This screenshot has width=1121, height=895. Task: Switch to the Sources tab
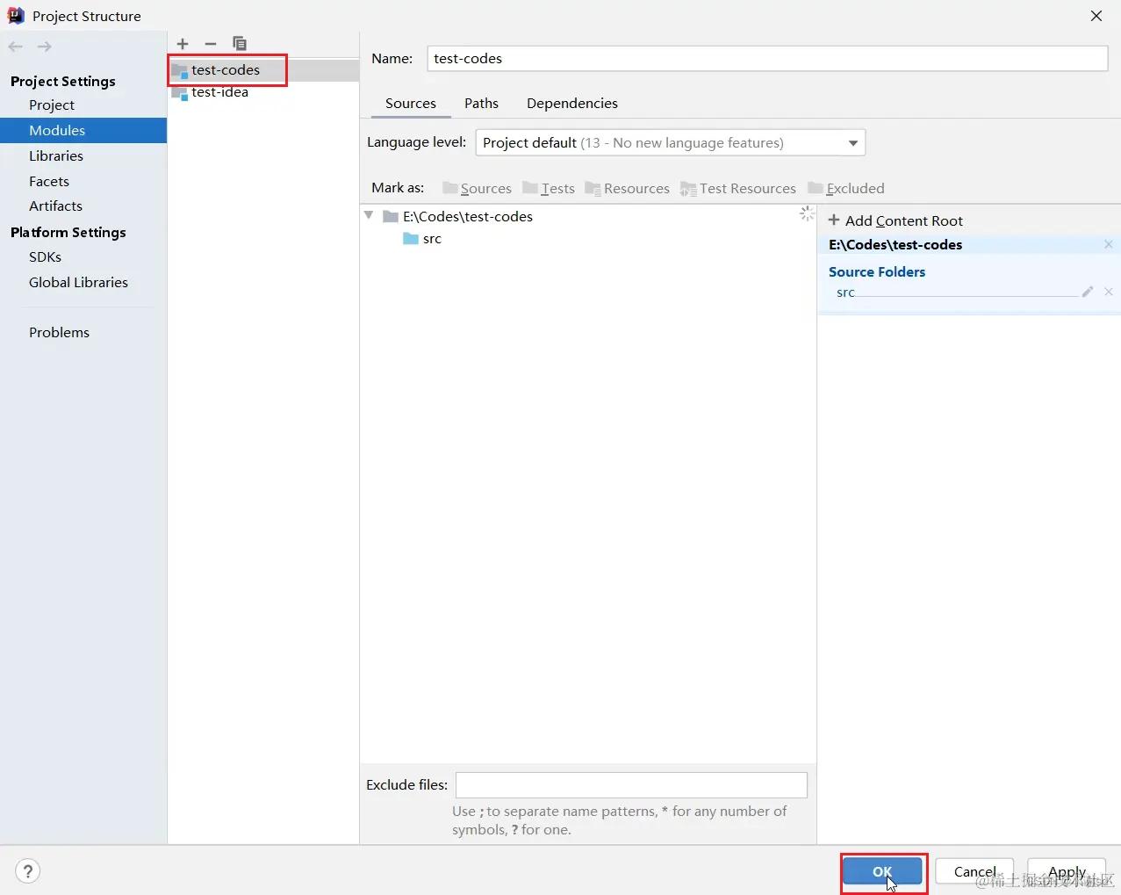click(410, 104)
